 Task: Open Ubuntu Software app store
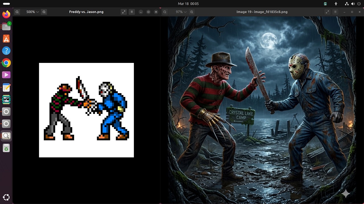pos(6,38)
